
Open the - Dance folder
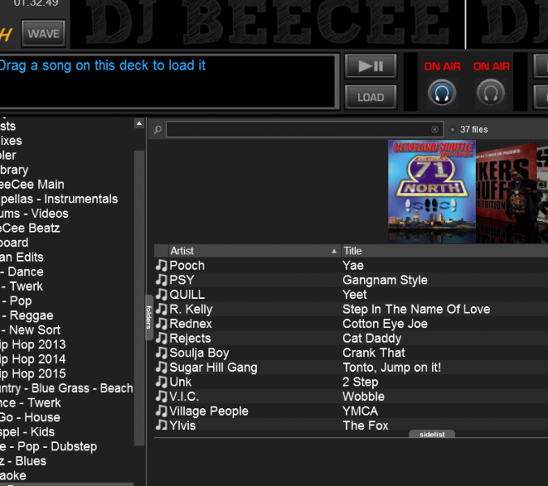pos(22,271)
